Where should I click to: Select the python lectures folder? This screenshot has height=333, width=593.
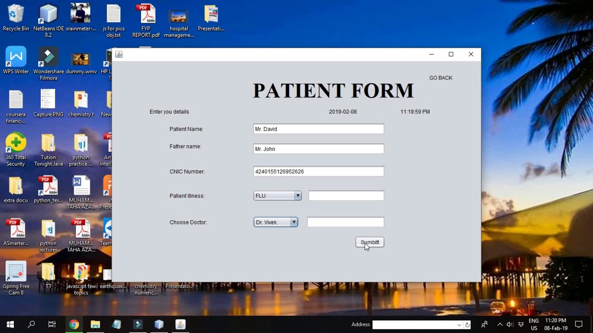click(48, 236)
